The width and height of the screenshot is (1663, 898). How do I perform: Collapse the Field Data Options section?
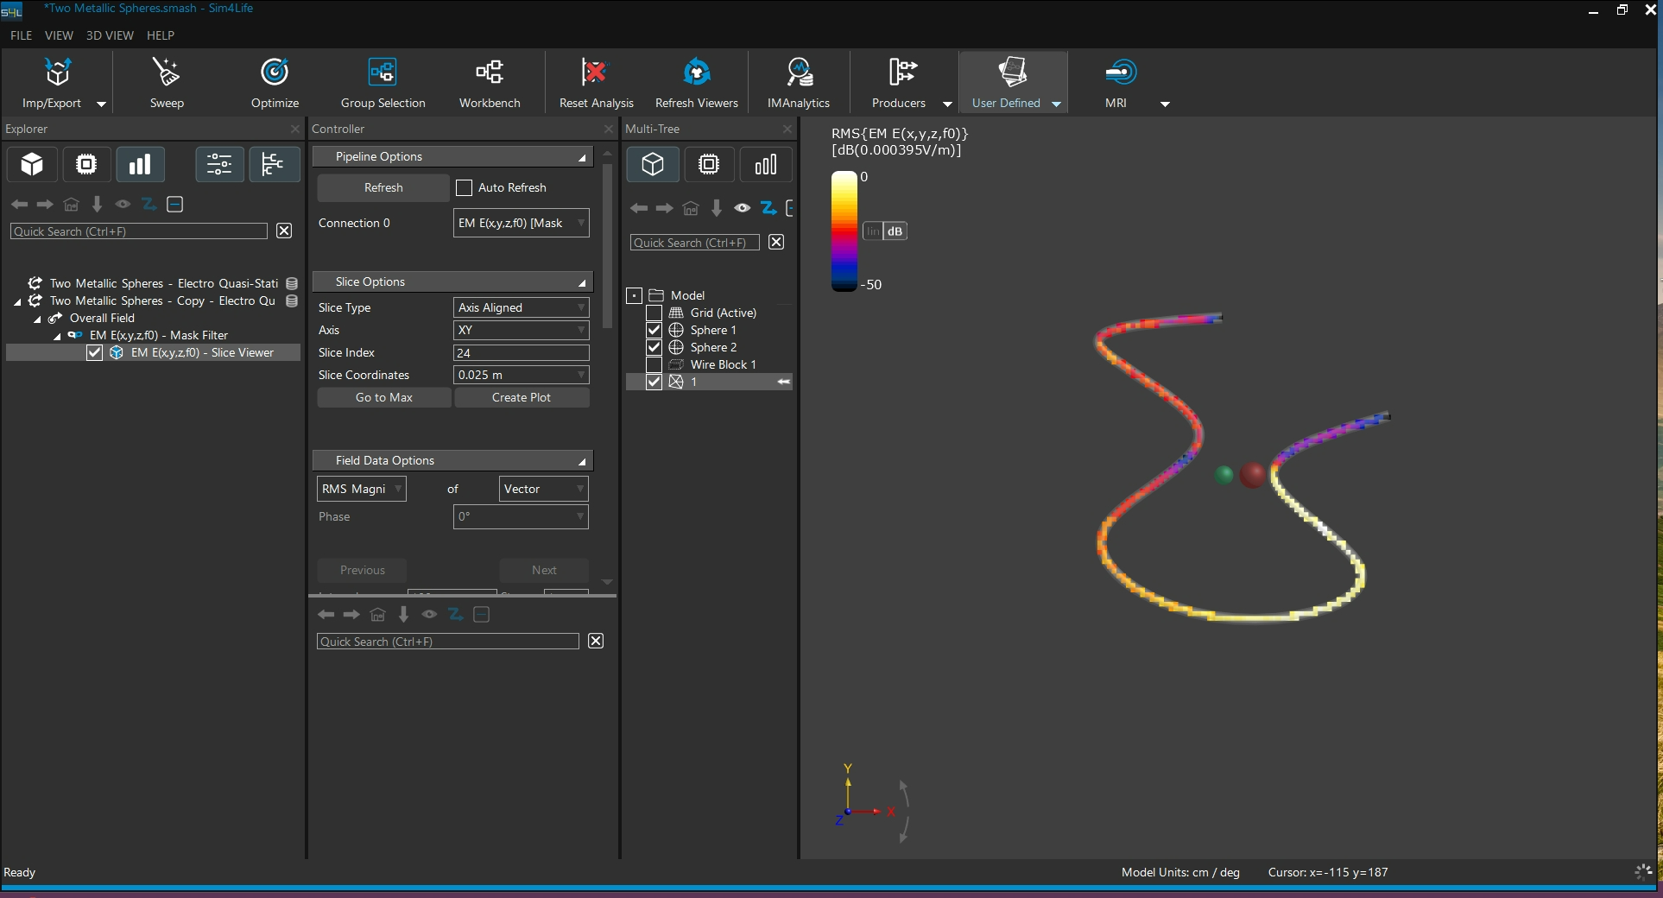click(582, 461)
